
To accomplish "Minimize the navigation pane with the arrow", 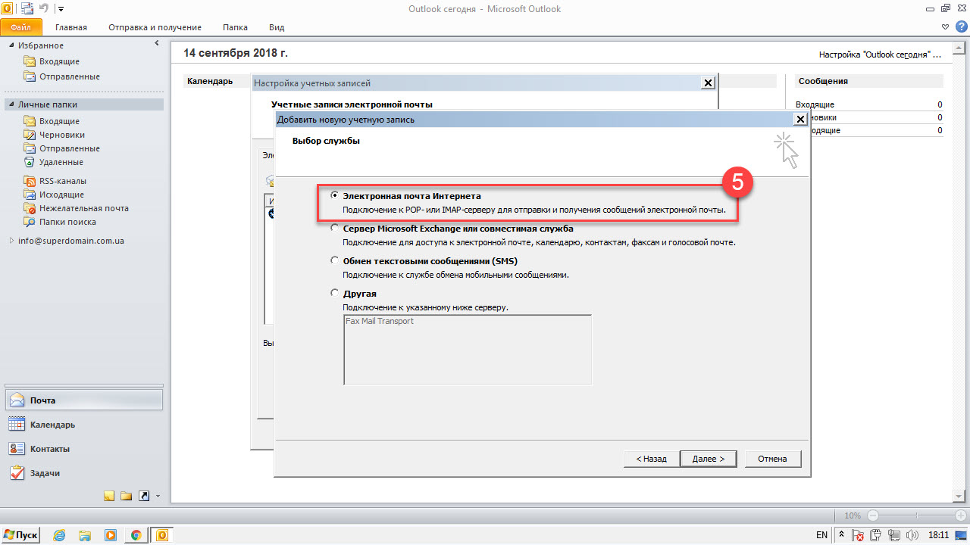I will tap(156, 45).
